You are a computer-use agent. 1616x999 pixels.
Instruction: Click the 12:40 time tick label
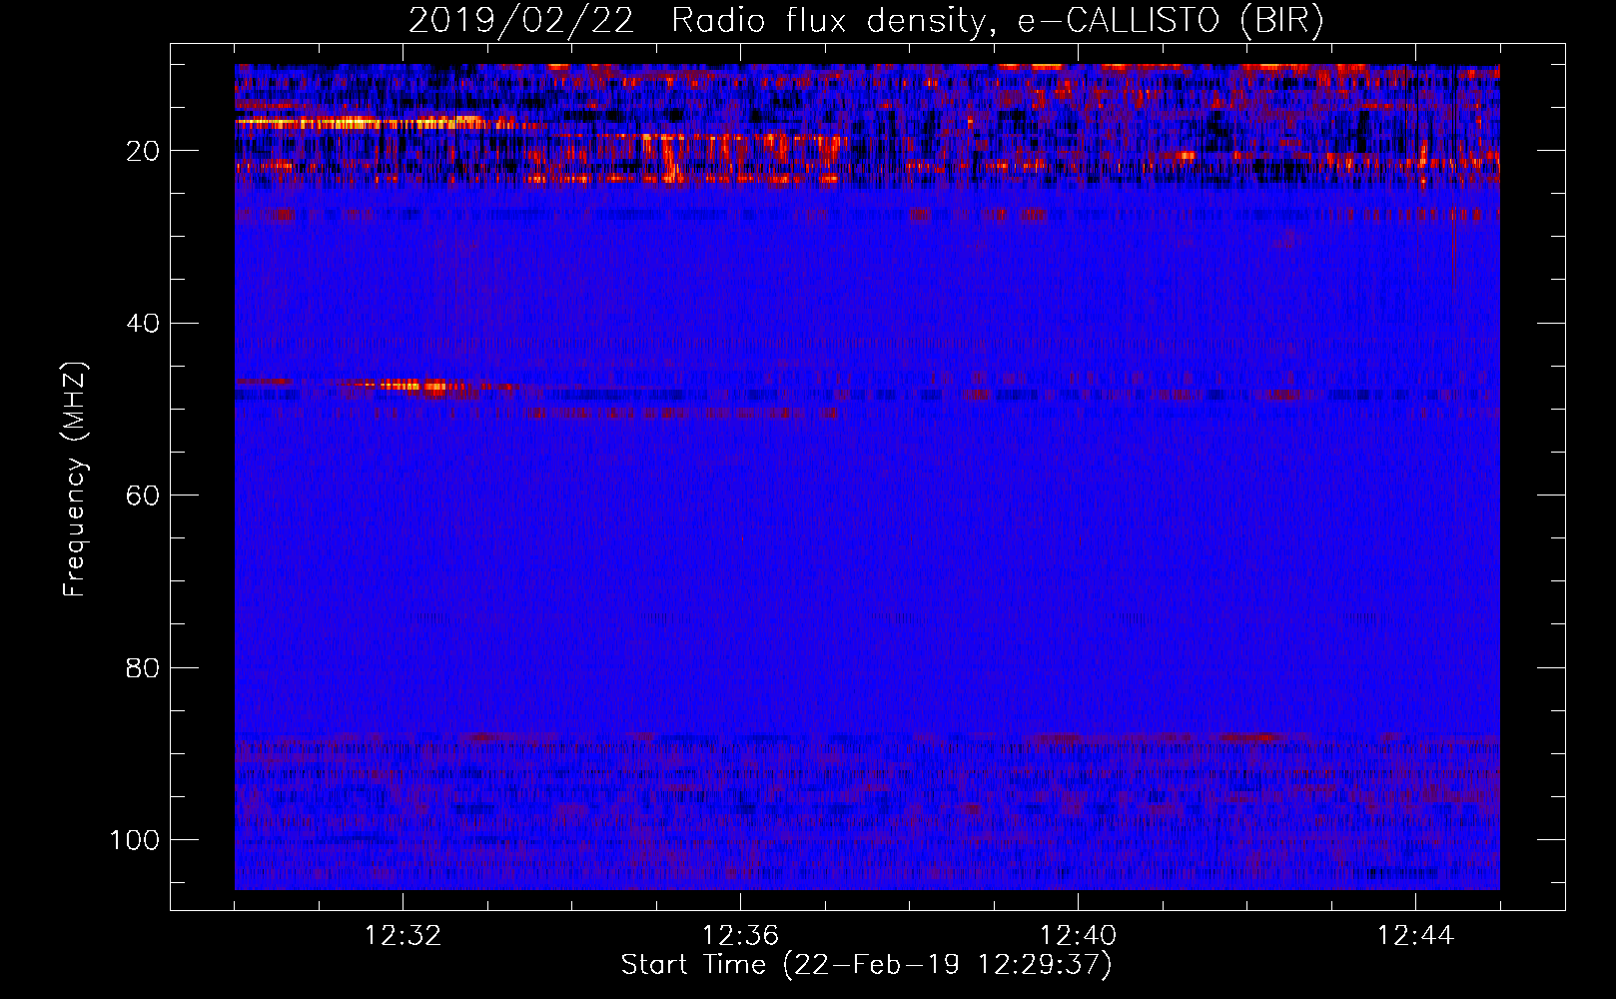point(1078,936)
